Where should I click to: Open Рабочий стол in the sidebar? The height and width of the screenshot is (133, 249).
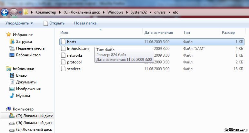tap(28, 55)
